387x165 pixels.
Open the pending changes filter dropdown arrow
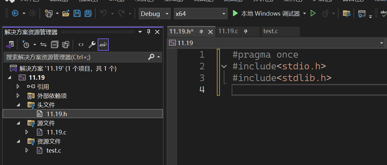35,45
